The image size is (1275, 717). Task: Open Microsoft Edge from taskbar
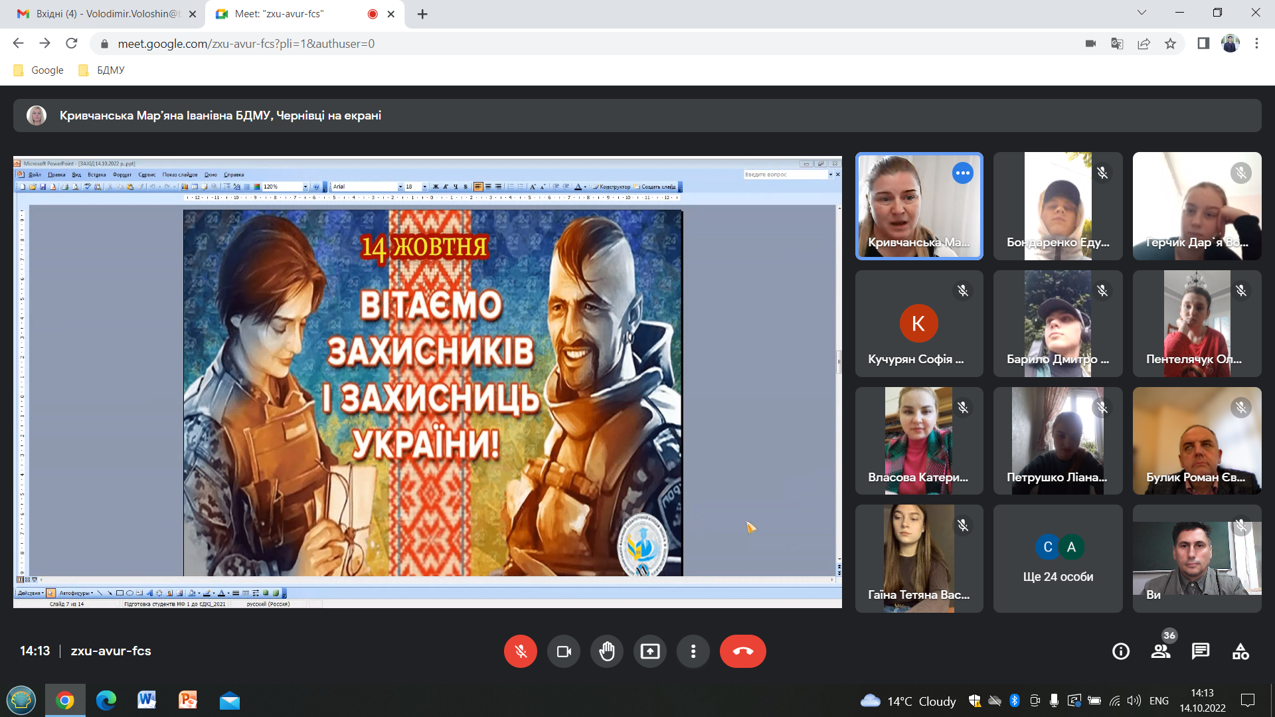pyautogui.click(x=106, y=700)
